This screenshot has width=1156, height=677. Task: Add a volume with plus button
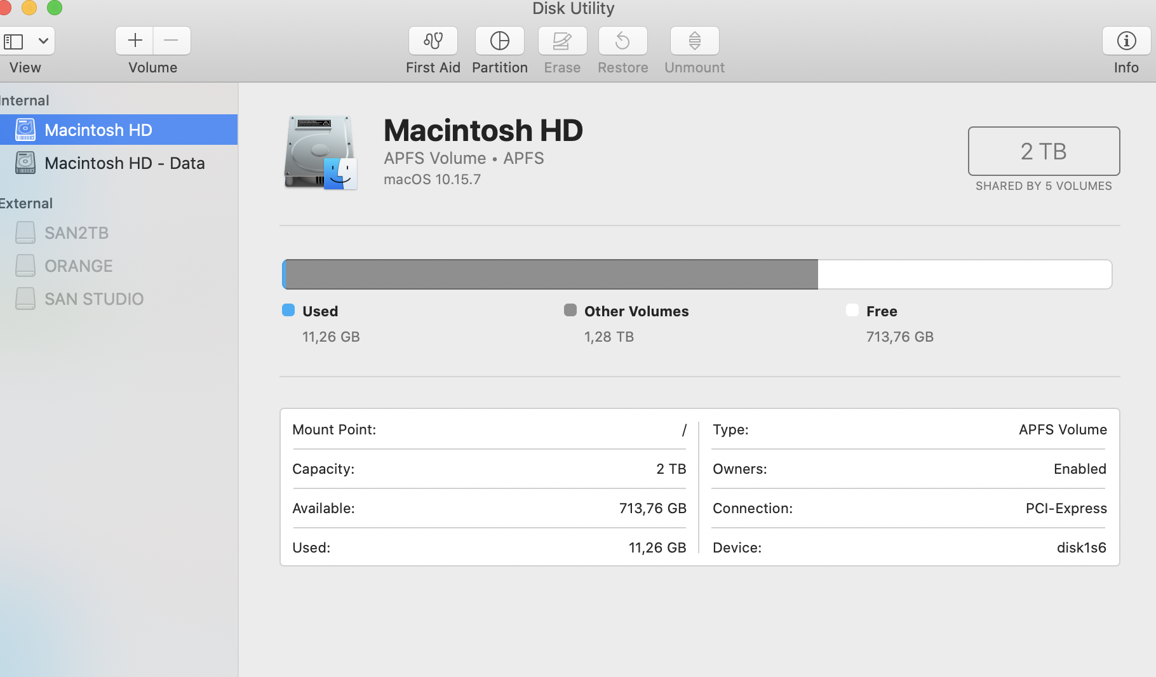tap(135, 41)
